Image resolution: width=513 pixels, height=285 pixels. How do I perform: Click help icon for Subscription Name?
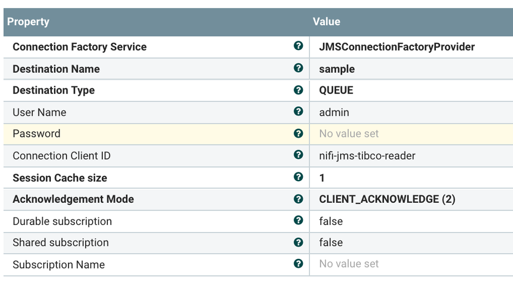pyautogui.click(x=298, y=264)
